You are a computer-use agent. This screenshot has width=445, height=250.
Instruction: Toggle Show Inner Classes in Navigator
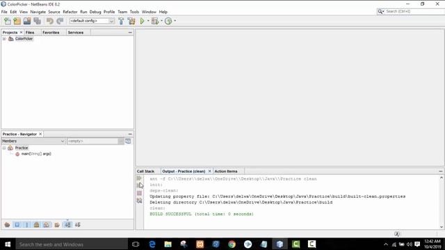47,225
